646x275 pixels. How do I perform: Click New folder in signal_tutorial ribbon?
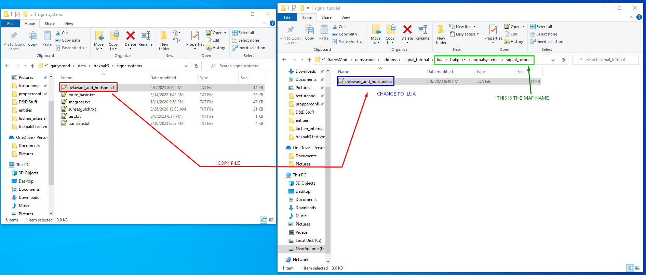[441, 34]
